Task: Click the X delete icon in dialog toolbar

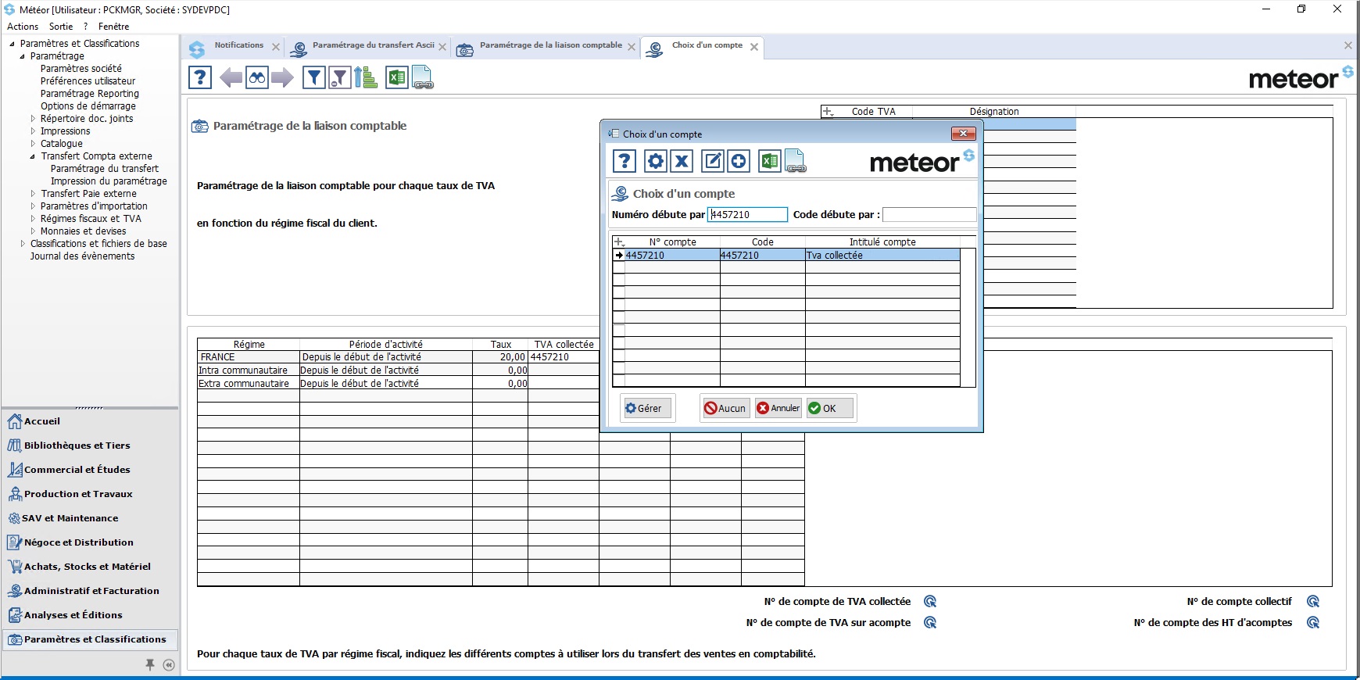Action: pos(682,161)
